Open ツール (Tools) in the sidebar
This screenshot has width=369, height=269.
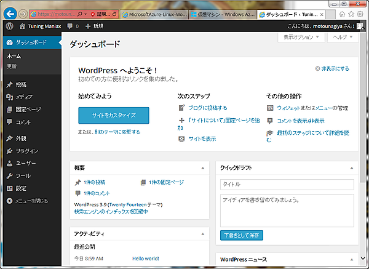[23, 175]
